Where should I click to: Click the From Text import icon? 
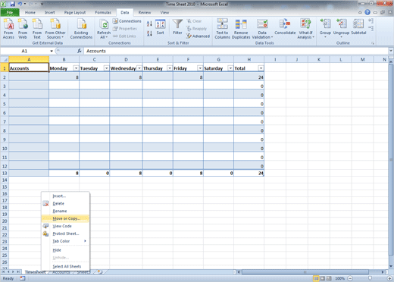(x=37, y=29)
